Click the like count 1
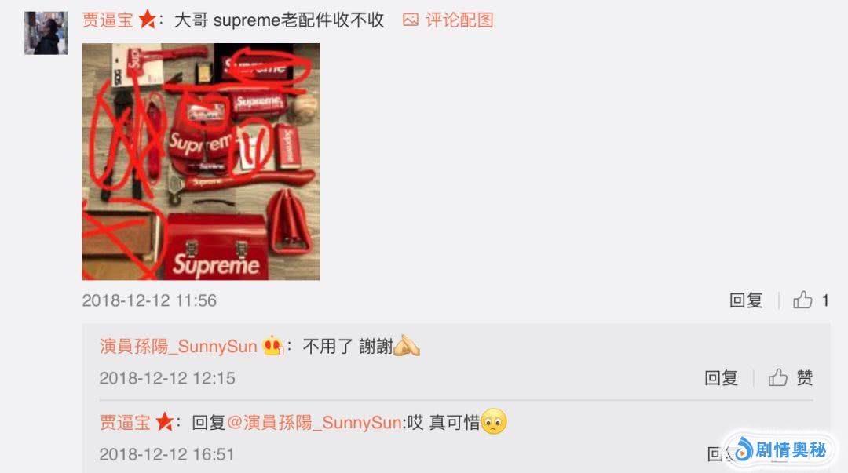Viewport: 848px width, 473px height. 824,300
